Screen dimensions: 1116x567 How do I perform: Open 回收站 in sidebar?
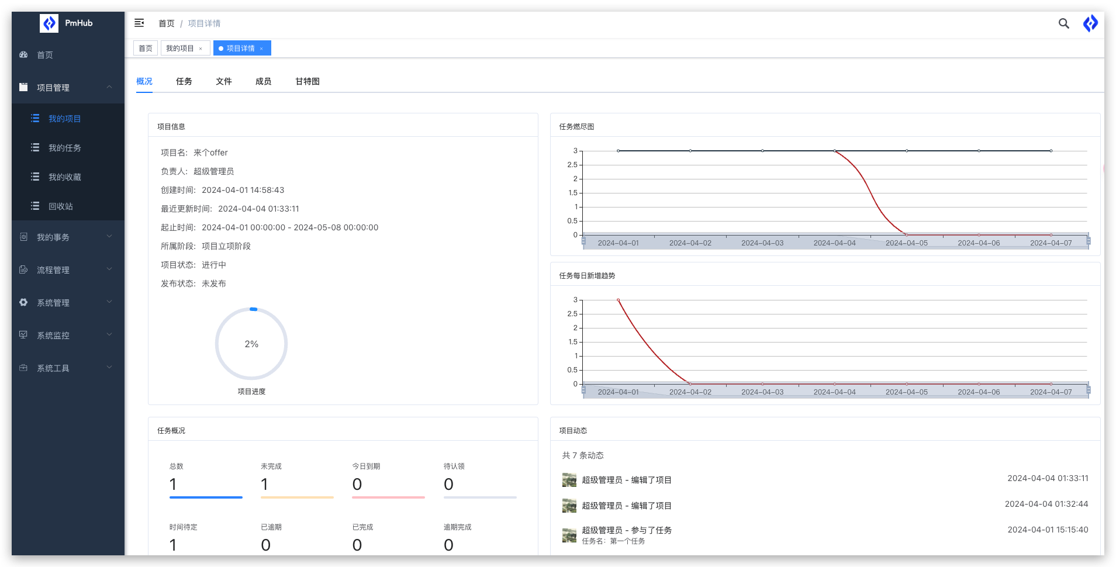tap(60, 206)
